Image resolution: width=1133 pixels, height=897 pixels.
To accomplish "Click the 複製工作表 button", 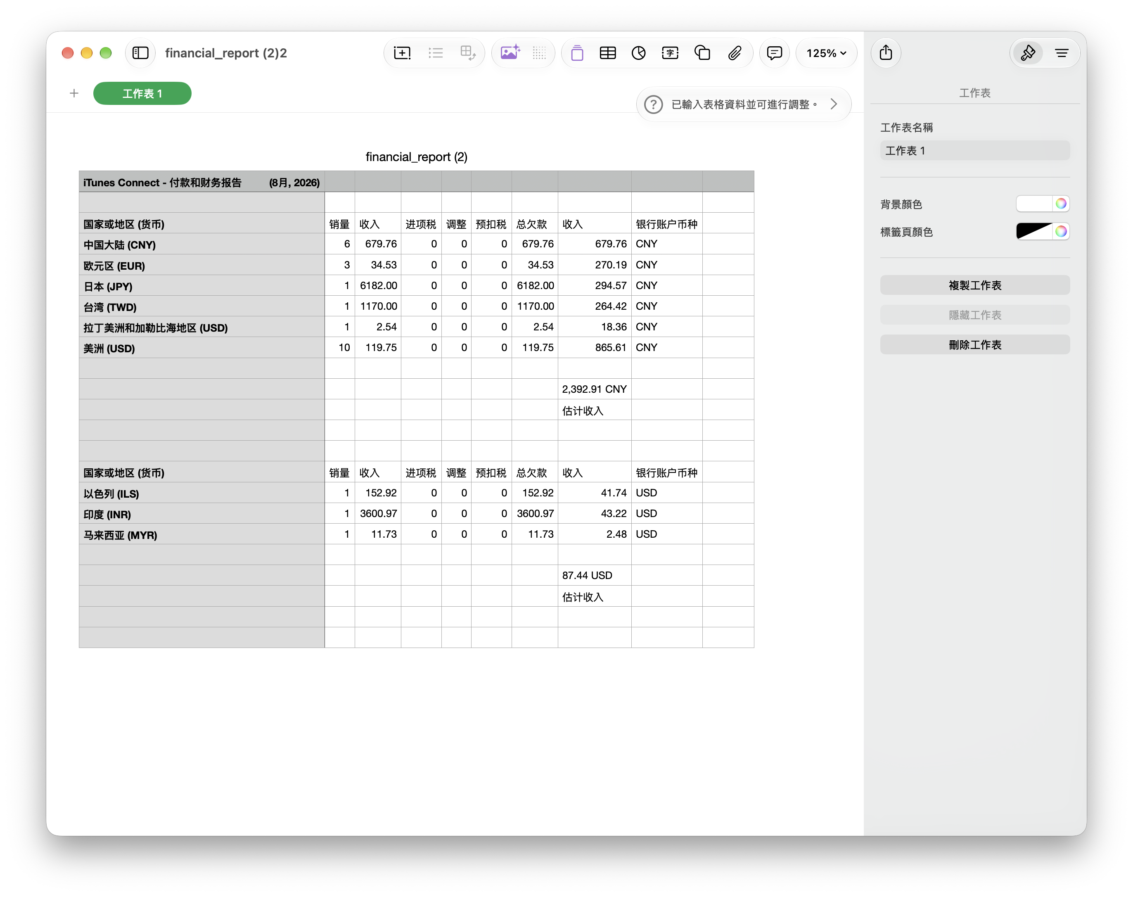I will [974, 285].
